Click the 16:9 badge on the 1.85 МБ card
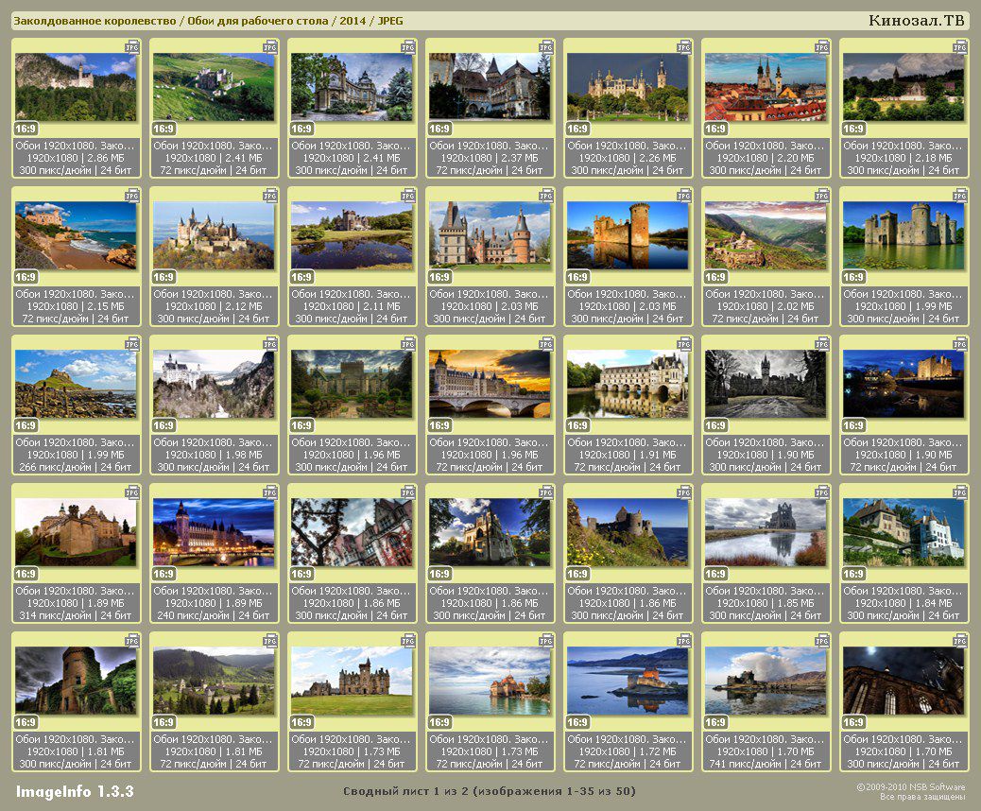This screenshot has width=981, height=811. 715,574
